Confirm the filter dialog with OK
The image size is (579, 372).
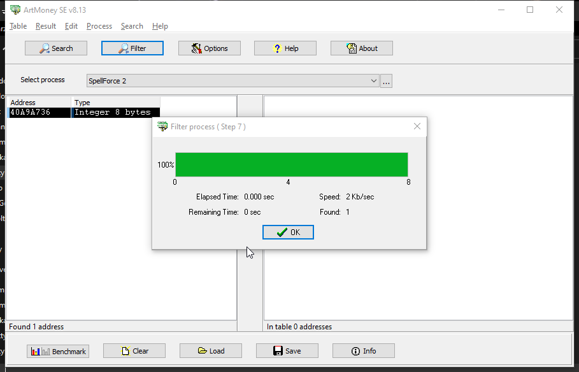click(288, 232)
